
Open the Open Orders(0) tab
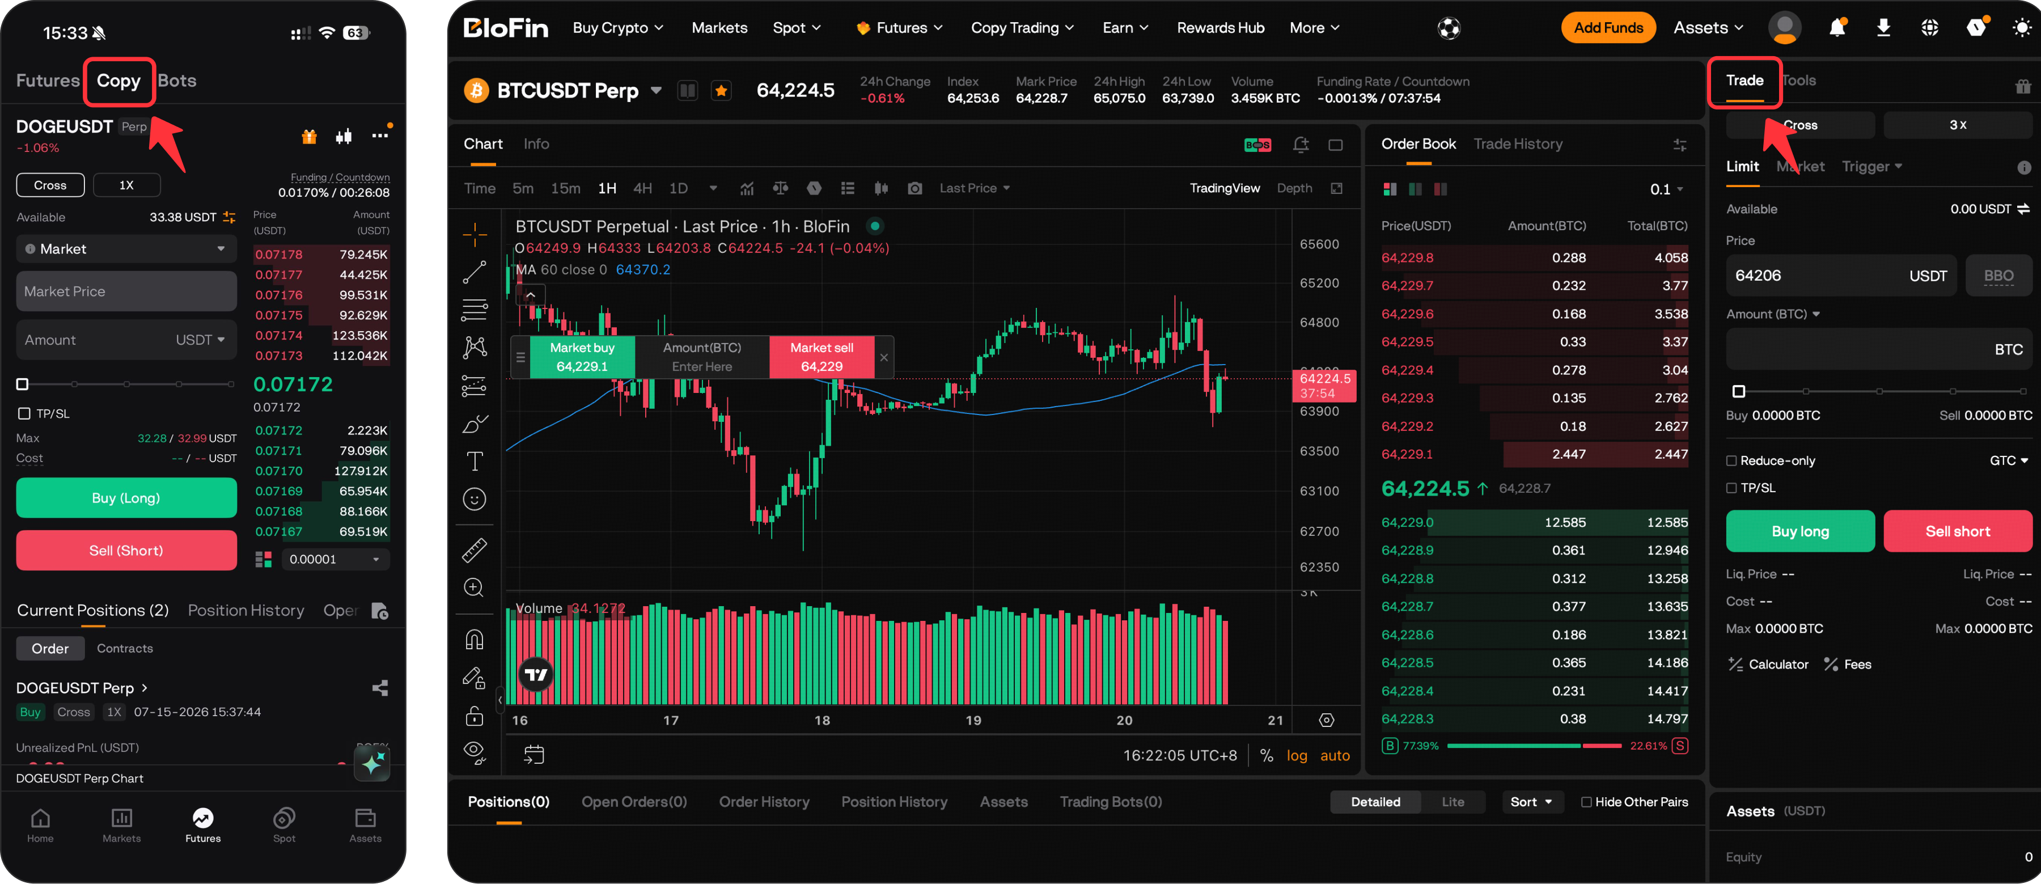click(x=634, y=802)
